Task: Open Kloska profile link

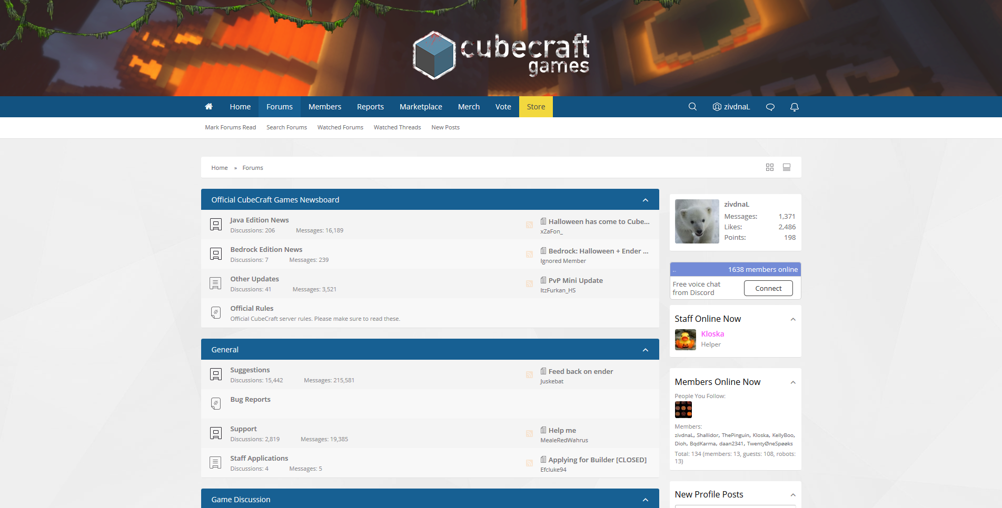Action: 712,334
